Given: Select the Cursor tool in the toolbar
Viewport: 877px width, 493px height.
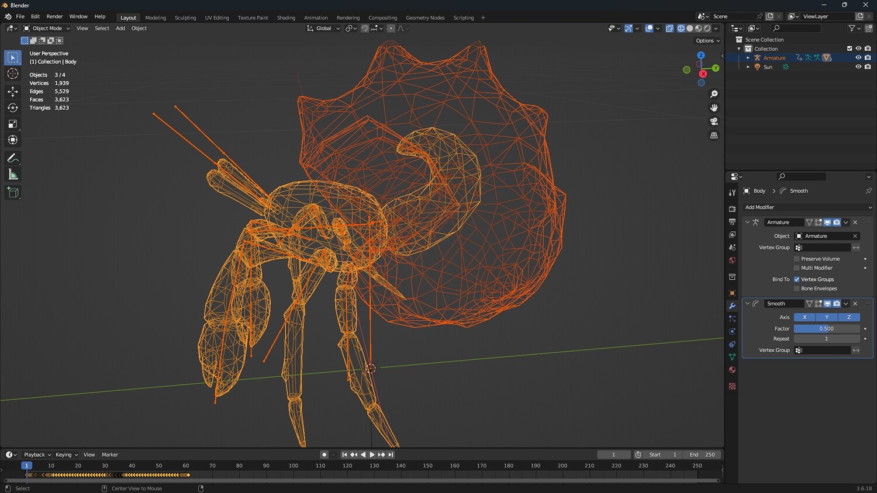Looking at the screenshot, I should 13,74.
